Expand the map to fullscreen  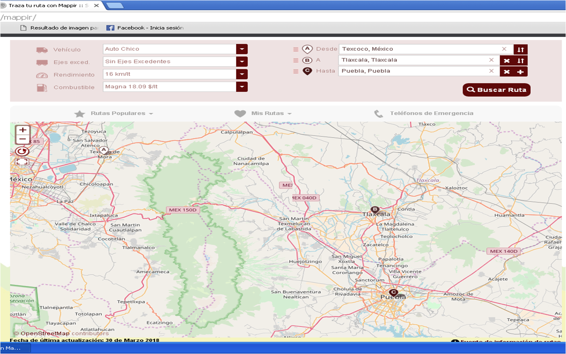(22, 161)
